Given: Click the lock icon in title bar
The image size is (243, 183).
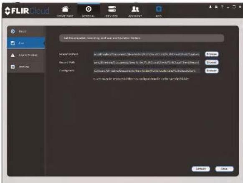Looking at the screenshot, I should point(216,7).
